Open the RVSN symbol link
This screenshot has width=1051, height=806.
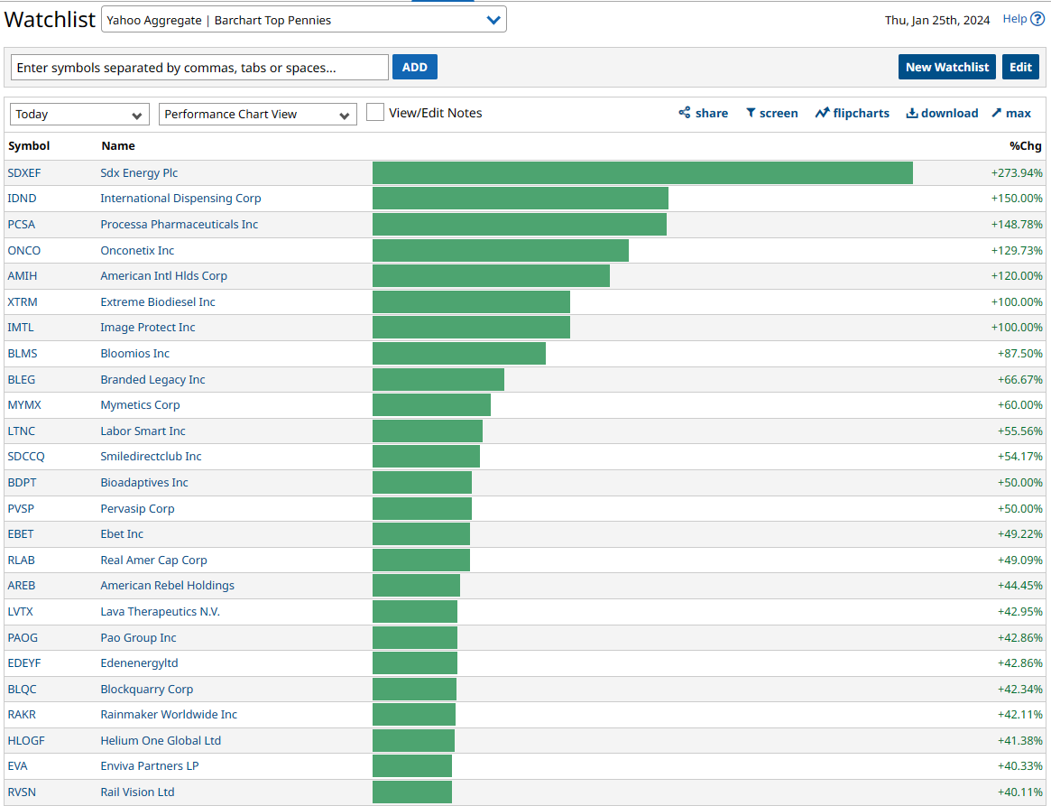[x=22, y=794]
